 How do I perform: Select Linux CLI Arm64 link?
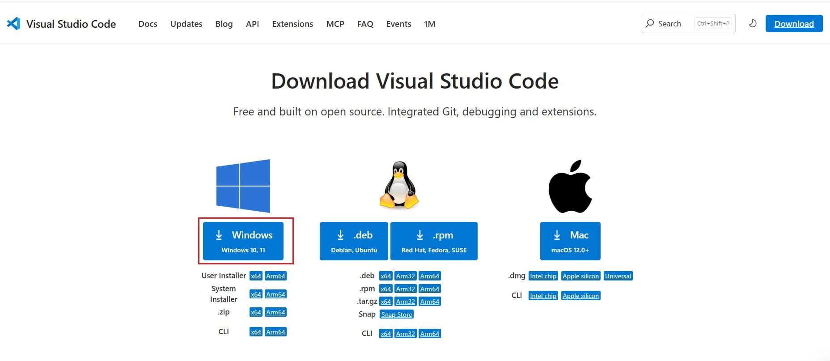click(x=430, y=334)
